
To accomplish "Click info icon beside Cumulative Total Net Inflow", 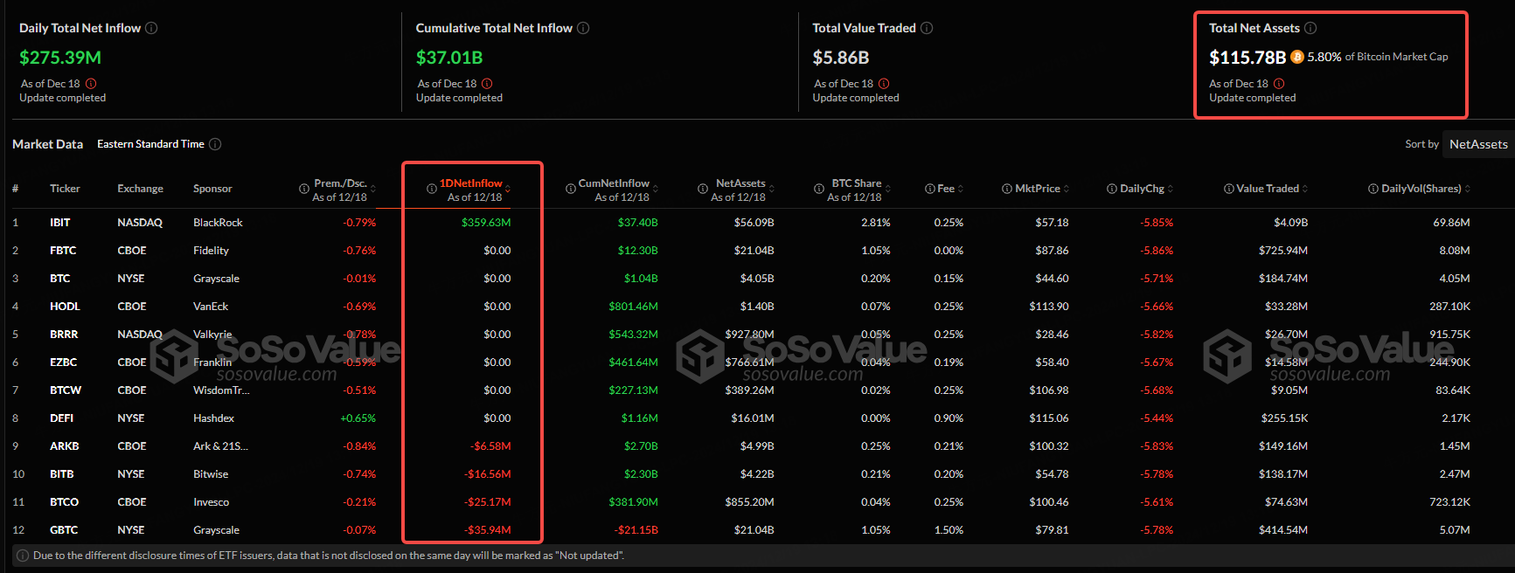I will (x=583, y=28).
